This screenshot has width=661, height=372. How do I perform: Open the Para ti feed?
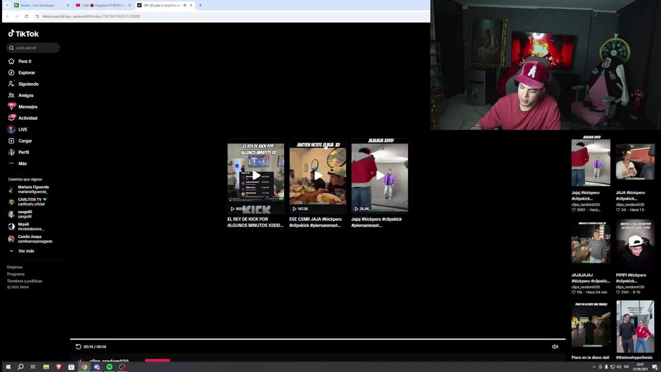point(25,61)
